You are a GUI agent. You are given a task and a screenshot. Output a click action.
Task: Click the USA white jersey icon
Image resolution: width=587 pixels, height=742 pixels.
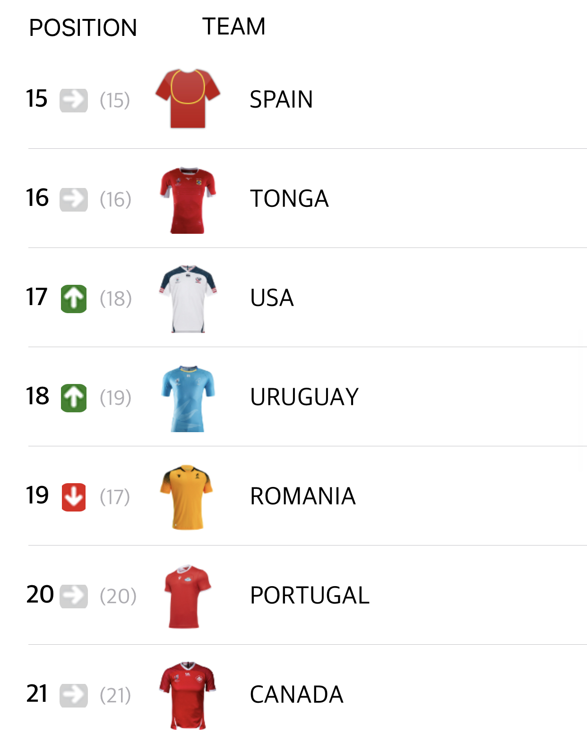coord(188,299)
